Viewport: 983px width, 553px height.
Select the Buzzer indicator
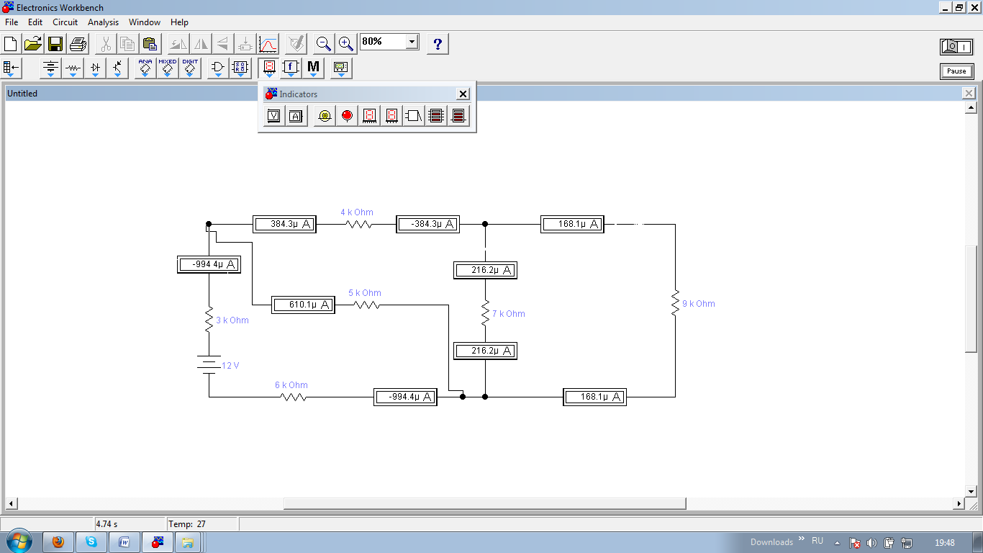pyautogui.click(x=414, y=116)
